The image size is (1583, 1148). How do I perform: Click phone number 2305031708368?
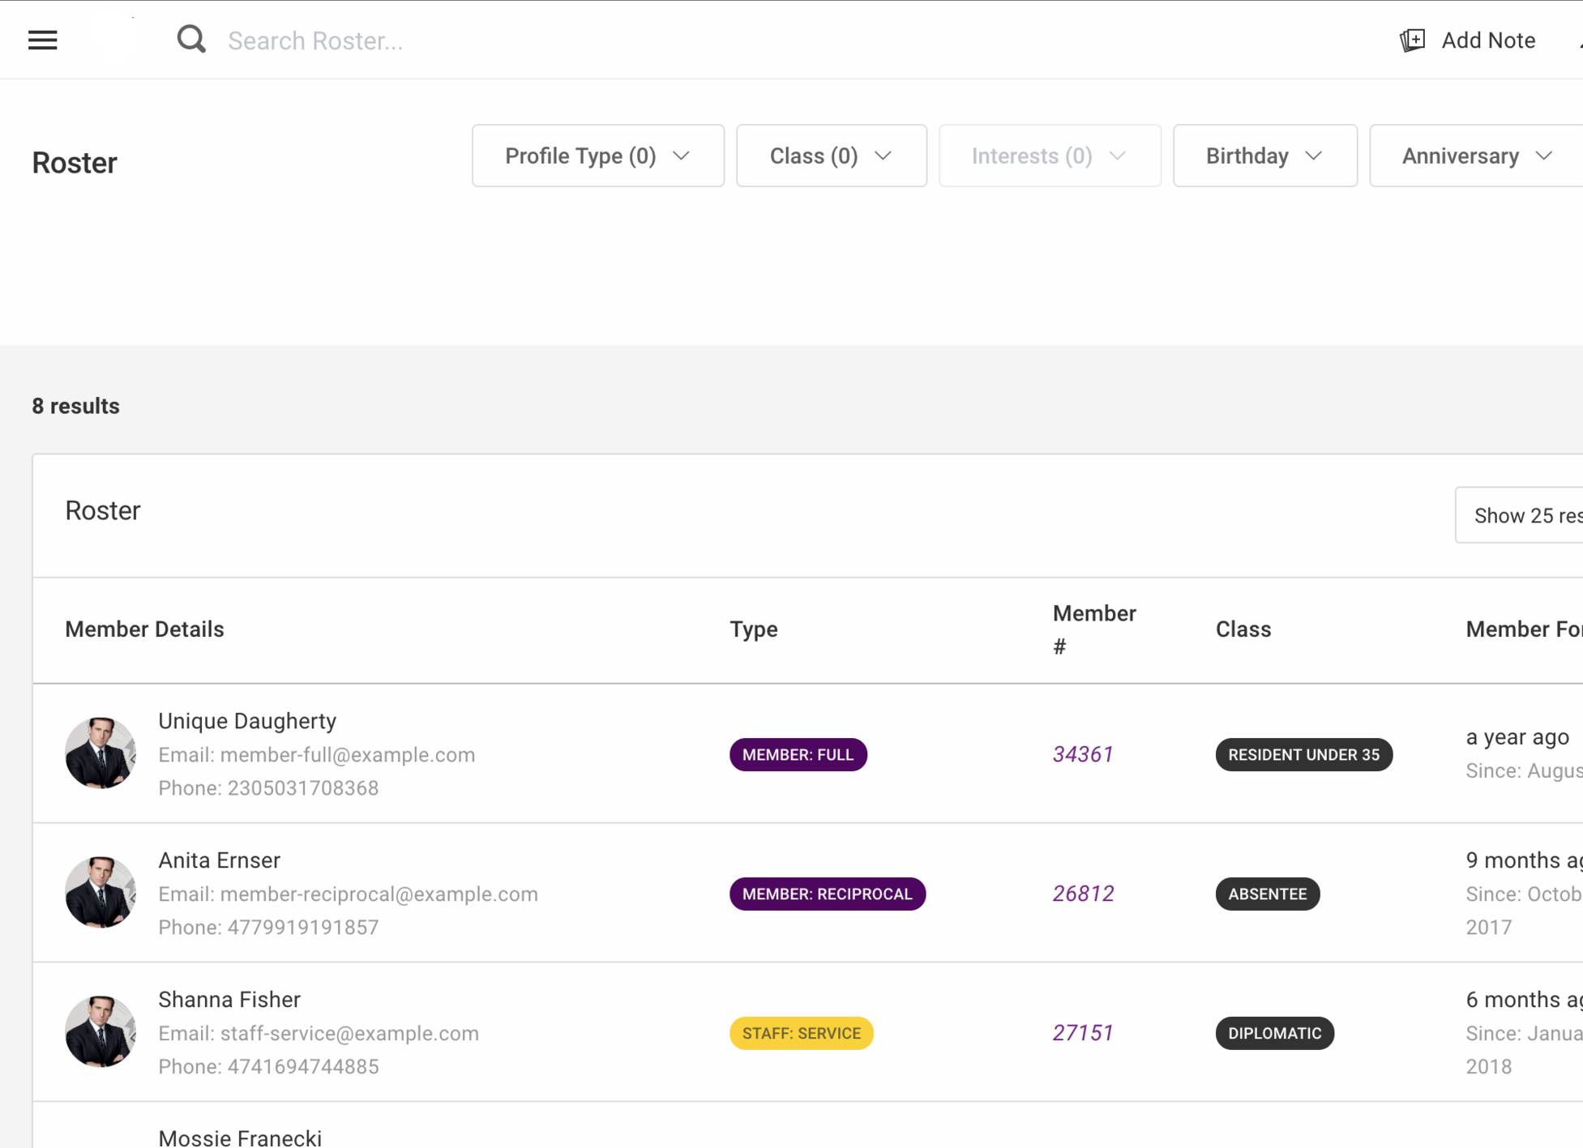pos(303,787)
